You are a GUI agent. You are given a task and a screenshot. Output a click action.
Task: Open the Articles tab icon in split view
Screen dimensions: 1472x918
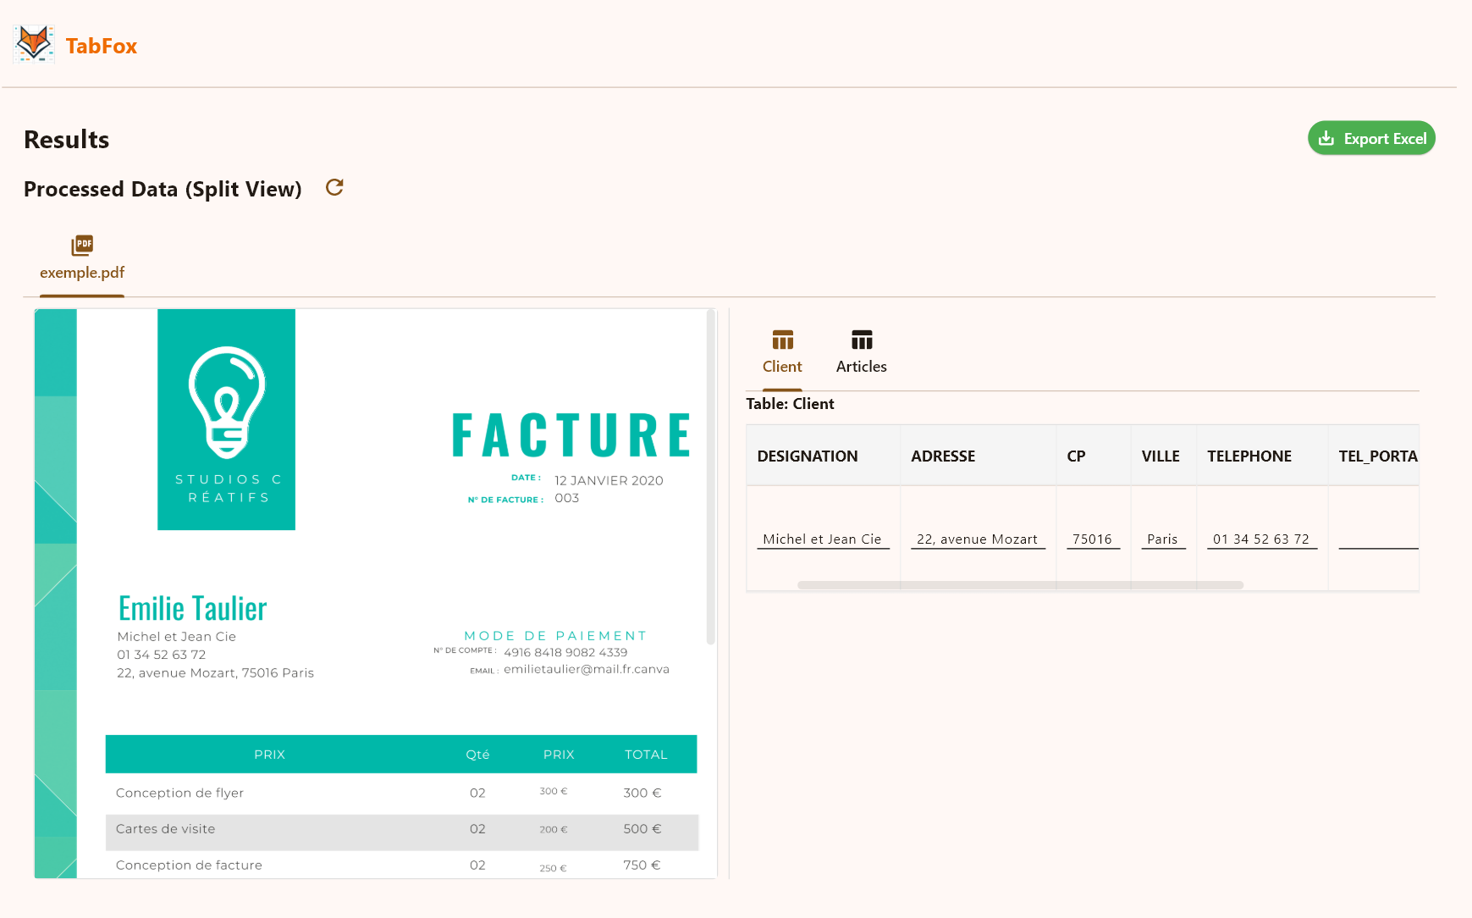click(x=861, y=340)
